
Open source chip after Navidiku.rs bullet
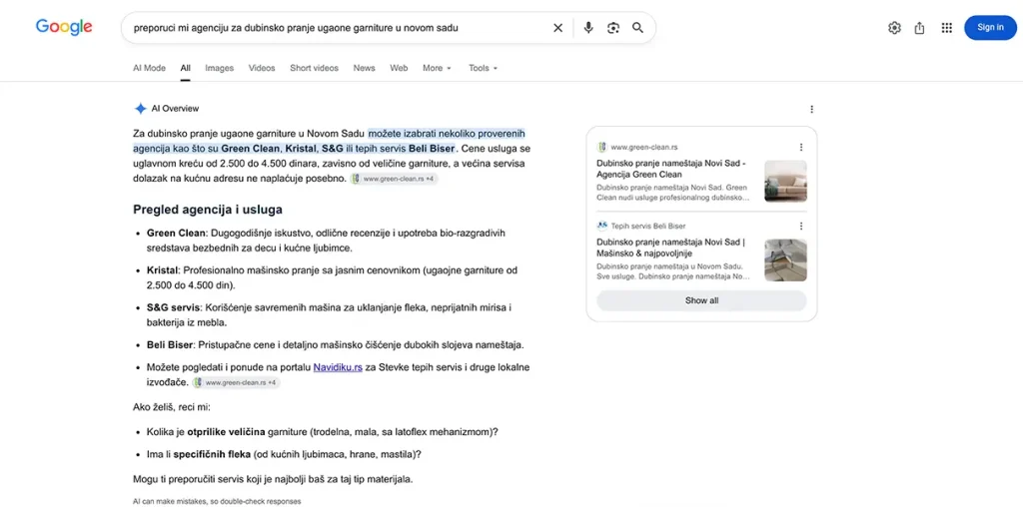[236, 382]
